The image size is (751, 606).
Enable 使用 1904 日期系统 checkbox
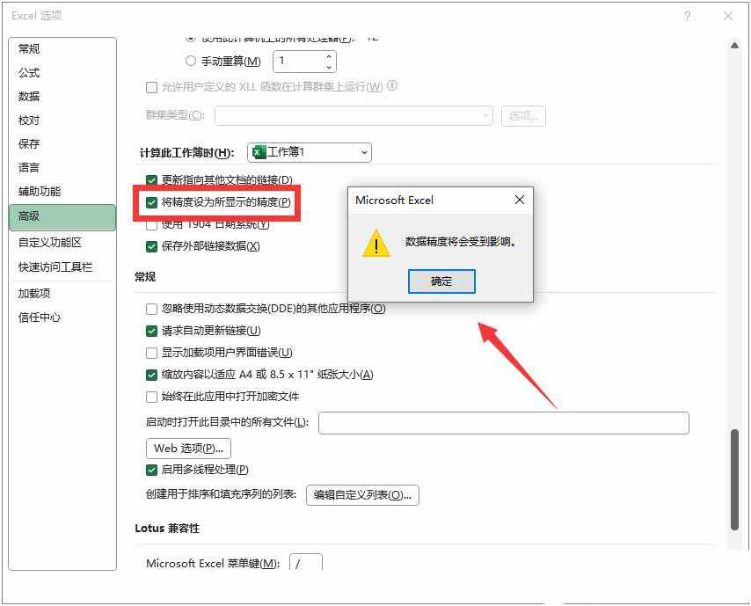(151, 224)
